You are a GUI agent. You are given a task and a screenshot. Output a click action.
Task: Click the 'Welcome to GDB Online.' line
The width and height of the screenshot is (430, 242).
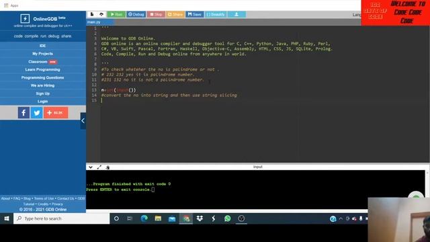(128, 39)
